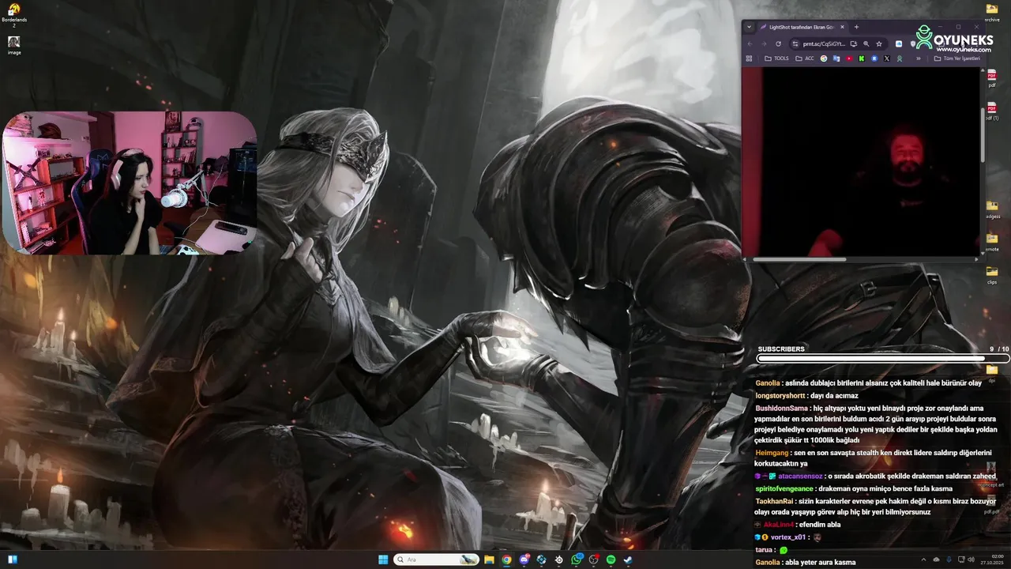This screenshot has width=1011, height=569.
Task: Click chat username 'Heimgang'
Action: 772,453
